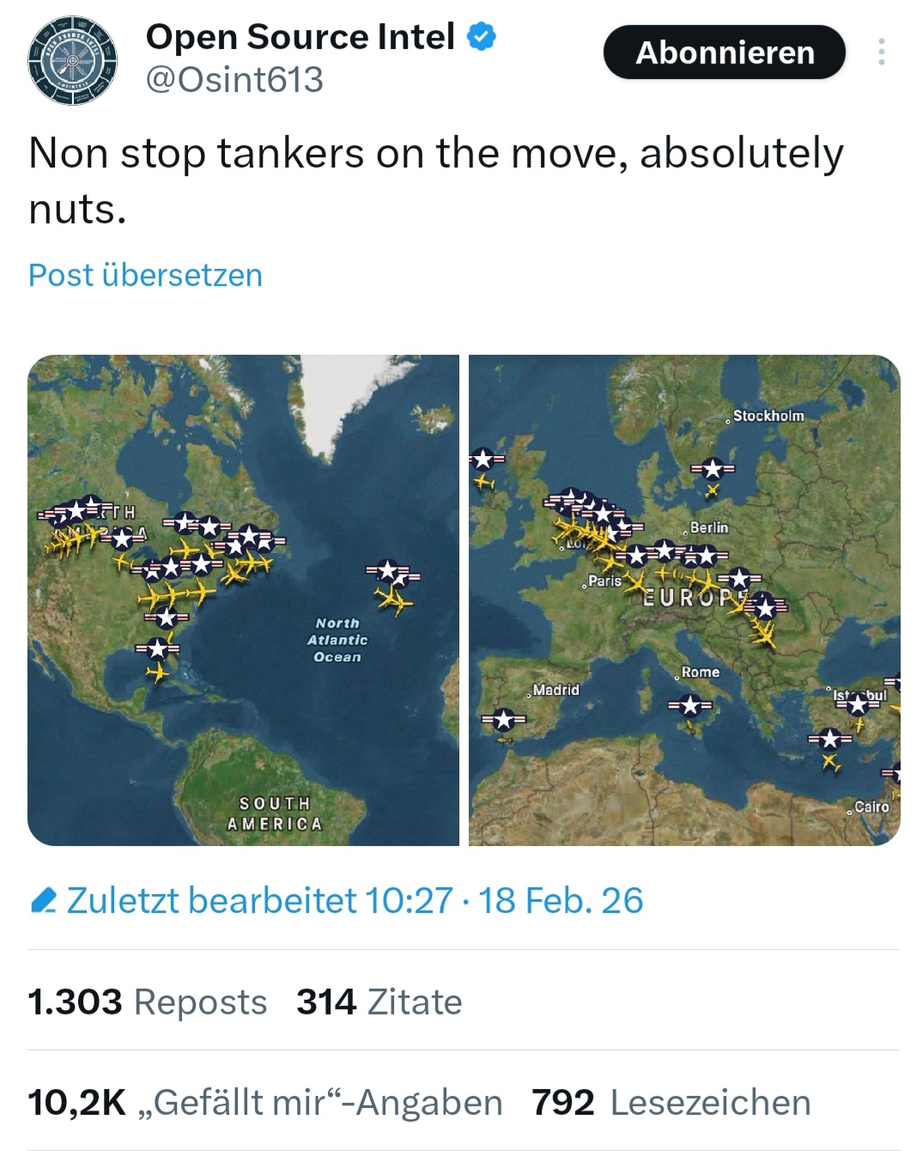View the 314 Zitate list
The width and height of the screenshot is (916, 1151).
tap(379, 1002)
